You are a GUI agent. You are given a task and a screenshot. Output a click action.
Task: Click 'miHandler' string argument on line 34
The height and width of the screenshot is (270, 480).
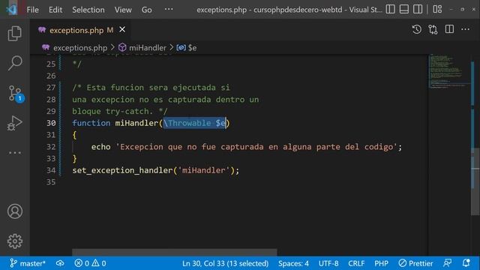pos(203,170)
